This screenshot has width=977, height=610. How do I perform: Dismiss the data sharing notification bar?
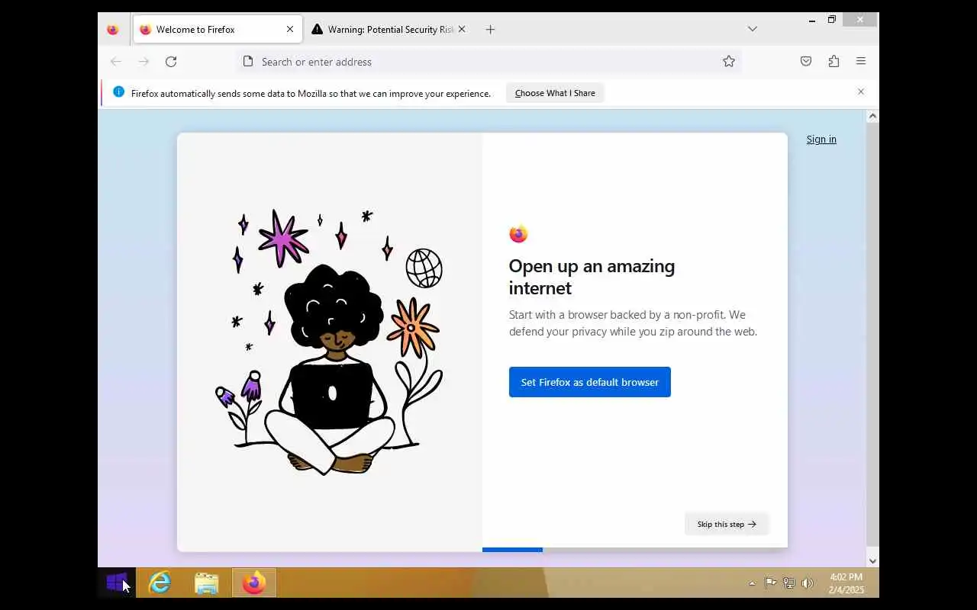click(861, 92)
